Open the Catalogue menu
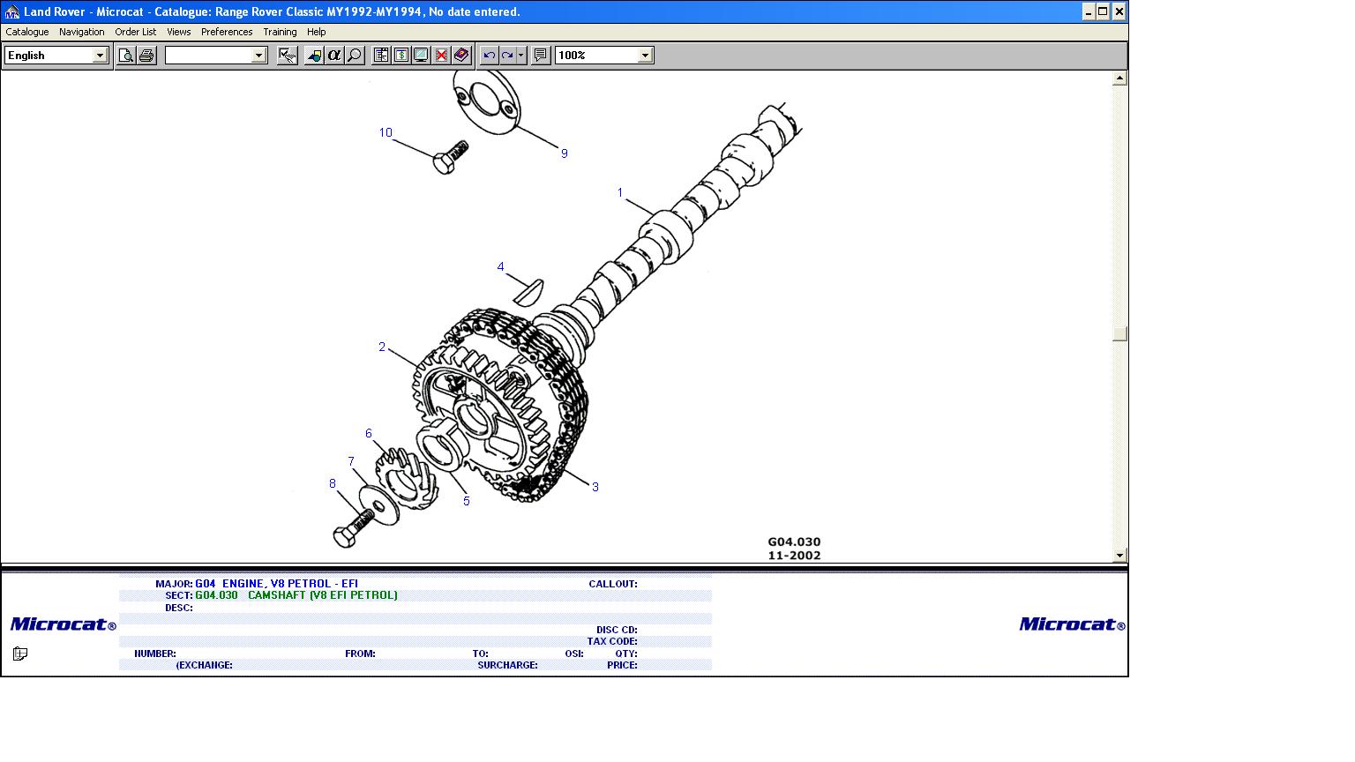Image resolution: width=1355 pixels, height=762 pixels. coord(27,32)
